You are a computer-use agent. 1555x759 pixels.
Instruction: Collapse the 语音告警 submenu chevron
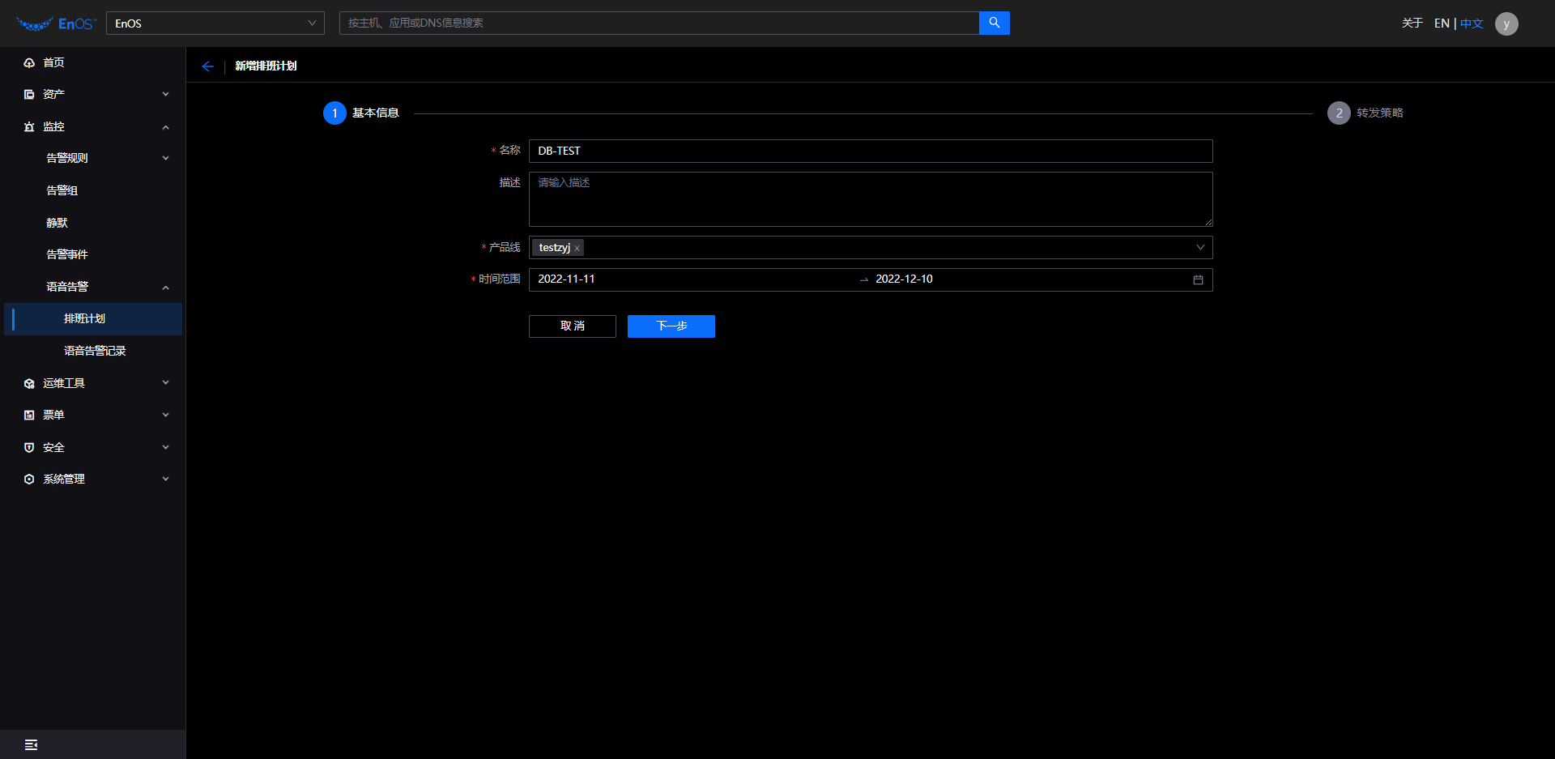point(165,288)
